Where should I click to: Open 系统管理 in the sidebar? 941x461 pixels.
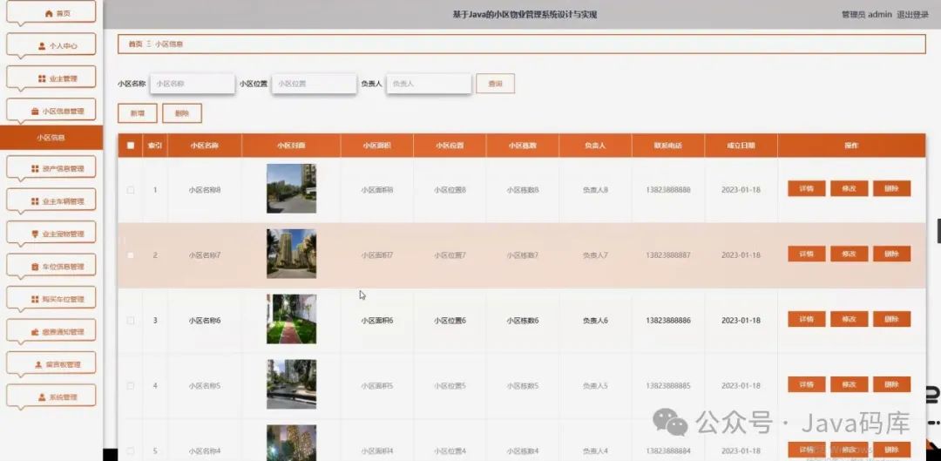(51, 397)
